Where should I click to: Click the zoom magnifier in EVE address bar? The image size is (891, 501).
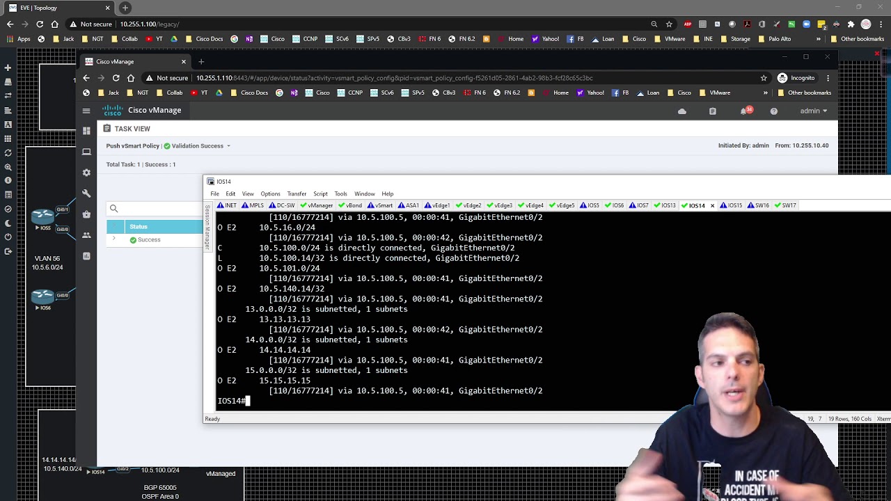pos(654,24)
